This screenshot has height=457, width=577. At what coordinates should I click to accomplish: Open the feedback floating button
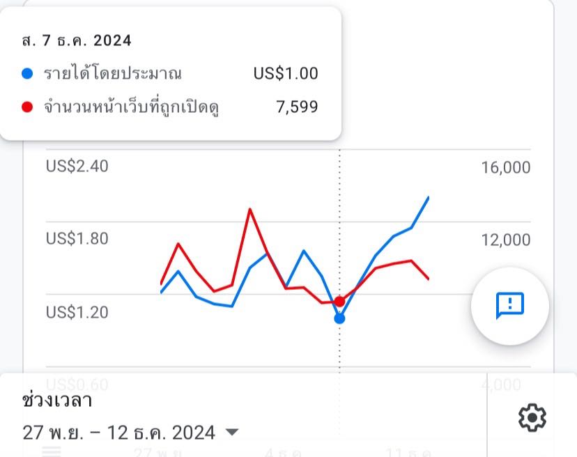[x=509, y=306]
